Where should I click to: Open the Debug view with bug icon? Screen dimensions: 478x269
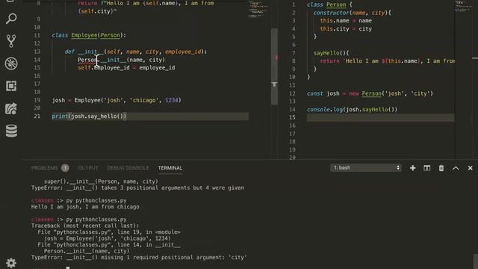(11, 64)
